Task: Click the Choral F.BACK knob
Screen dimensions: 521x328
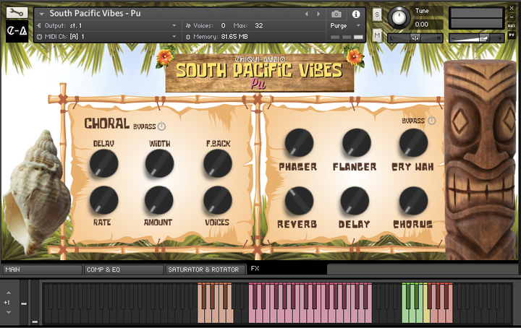Action: coord(218,163)
